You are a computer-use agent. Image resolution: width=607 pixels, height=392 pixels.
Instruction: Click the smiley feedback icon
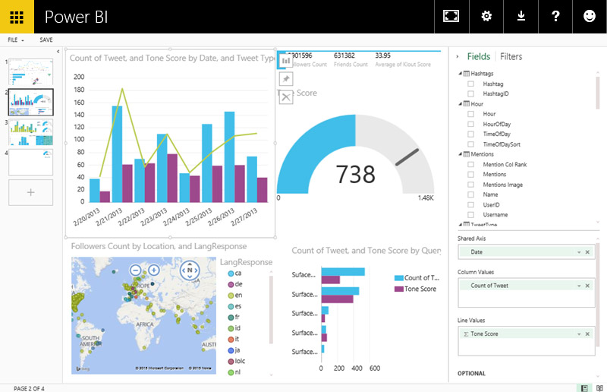(x=590, y=16)
